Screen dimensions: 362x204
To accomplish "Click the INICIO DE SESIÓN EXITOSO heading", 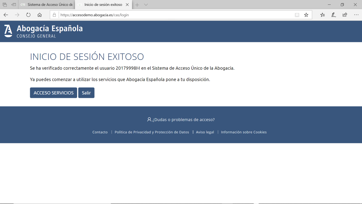I will point(87,57).
